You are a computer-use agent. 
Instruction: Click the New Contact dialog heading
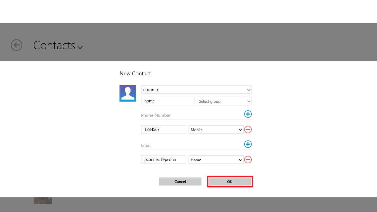click(x=135, y=74)
